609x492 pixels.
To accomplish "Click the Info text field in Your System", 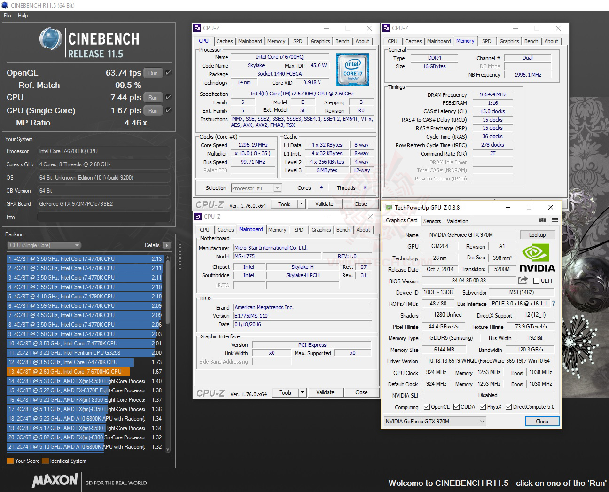I will click(x=103, y=217).
